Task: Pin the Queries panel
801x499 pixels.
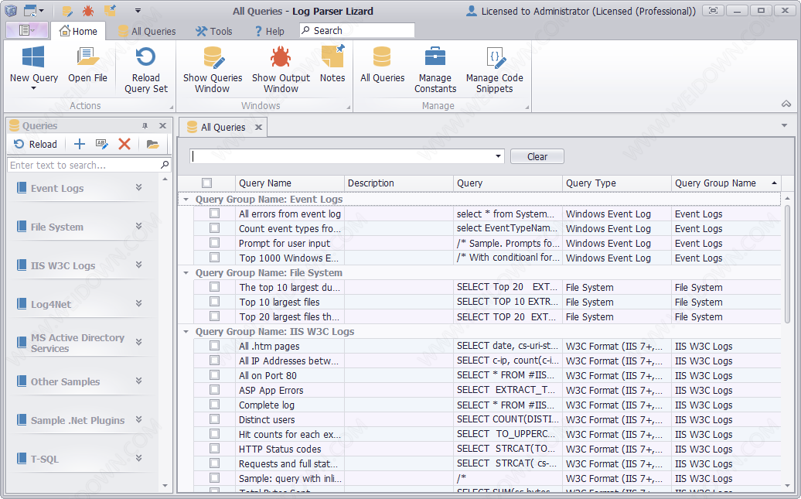Action: (x=145, y=126)
